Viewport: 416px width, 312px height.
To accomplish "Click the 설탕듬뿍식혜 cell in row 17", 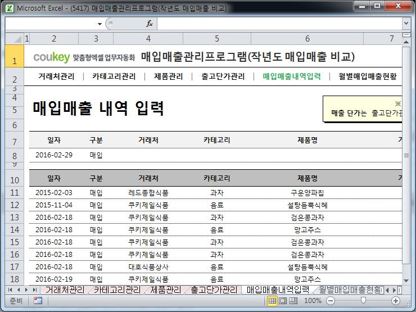I will click(x=308, y=267).
